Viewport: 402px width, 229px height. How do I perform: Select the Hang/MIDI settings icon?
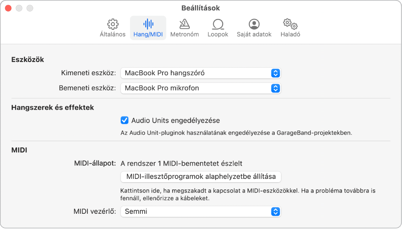[x=148, y=28]
